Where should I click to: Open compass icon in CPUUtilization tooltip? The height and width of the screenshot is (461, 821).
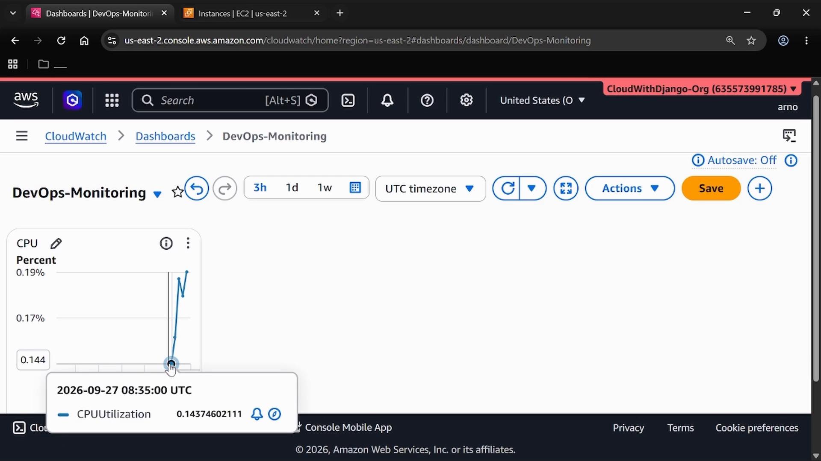click(275, 414)
